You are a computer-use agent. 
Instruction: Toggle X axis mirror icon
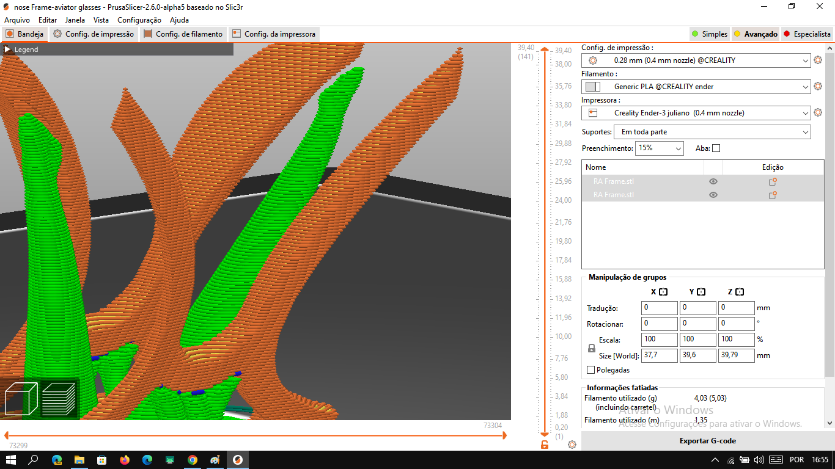663,292
